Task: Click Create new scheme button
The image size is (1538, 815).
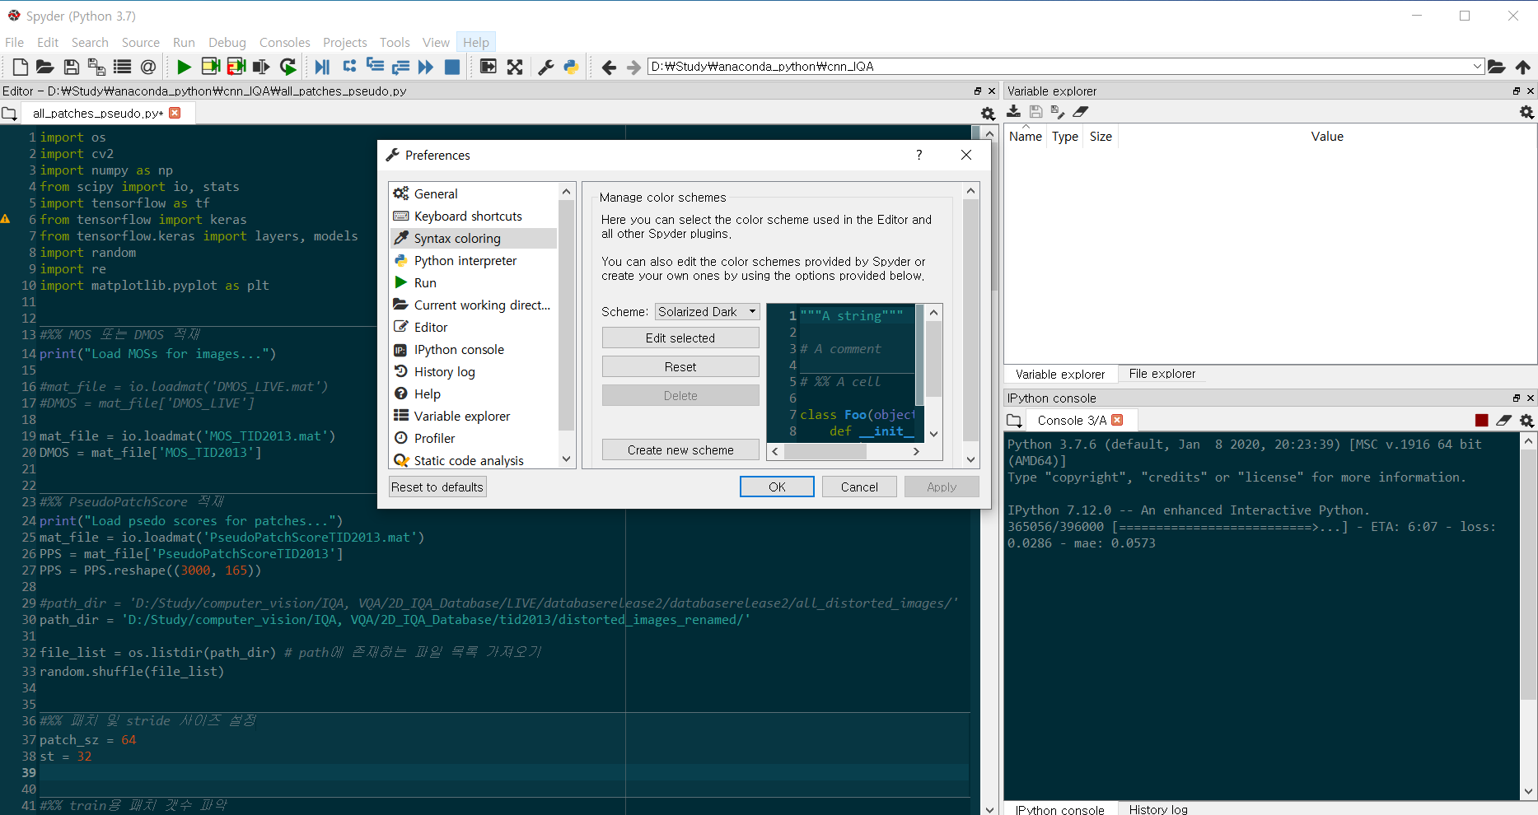Action: point(680,449)
